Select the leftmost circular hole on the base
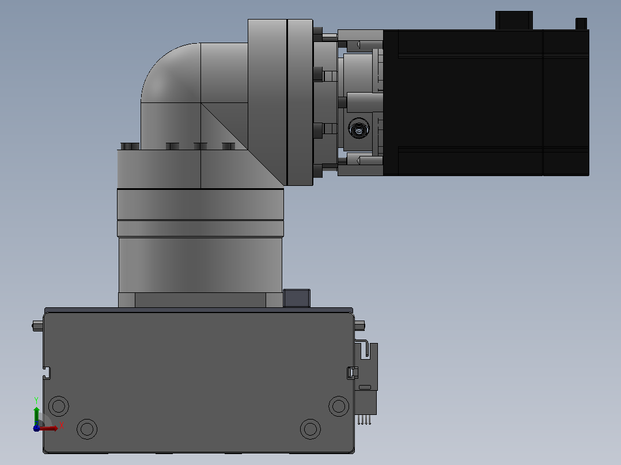The image size is (621, 465). click(x=59, y=406)
